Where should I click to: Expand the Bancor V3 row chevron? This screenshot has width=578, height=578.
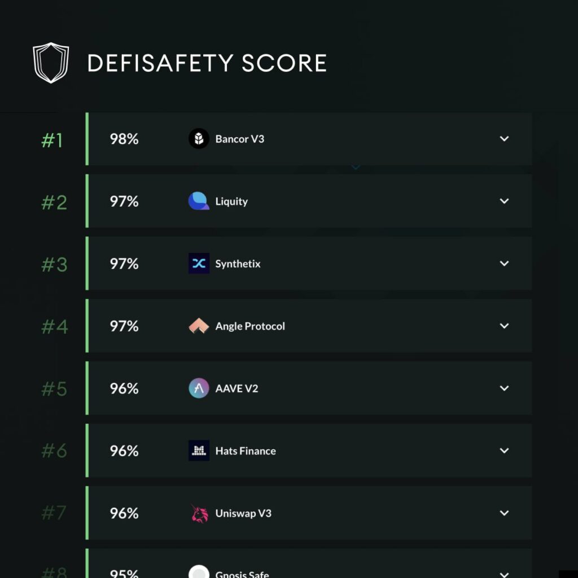(504, 139)
